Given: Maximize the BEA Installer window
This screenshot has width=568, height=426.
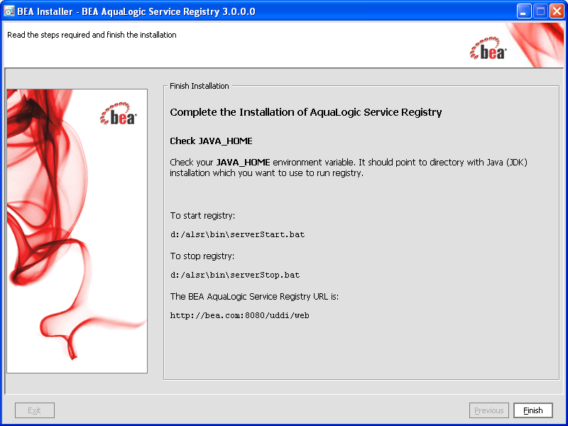Looking at the screenshot, I should 540,11.
